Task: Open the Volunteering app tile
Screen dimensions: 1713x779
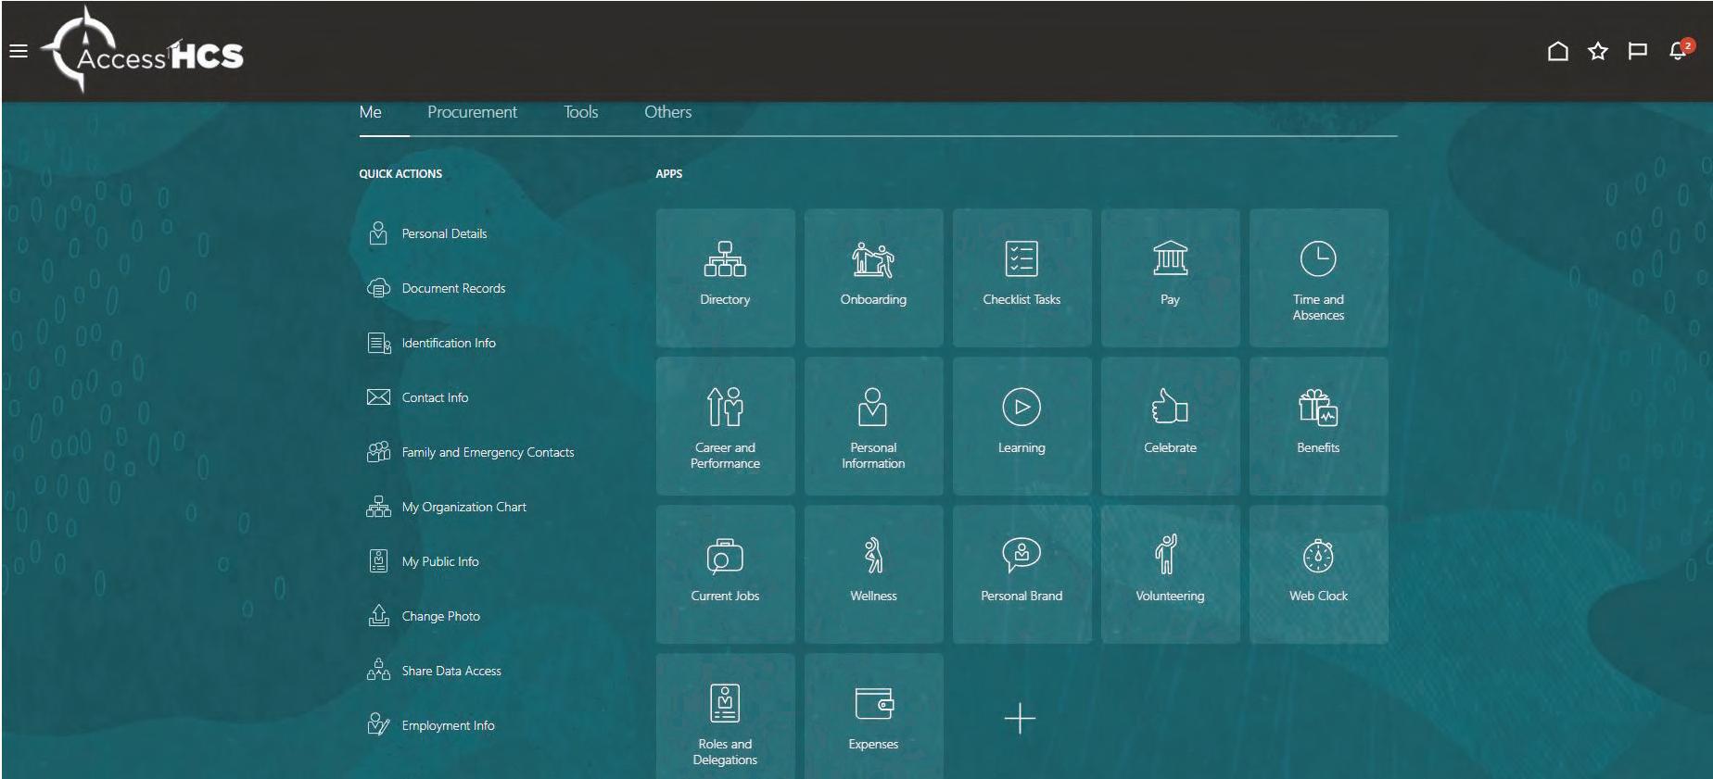Action: tap(1170, 574)
